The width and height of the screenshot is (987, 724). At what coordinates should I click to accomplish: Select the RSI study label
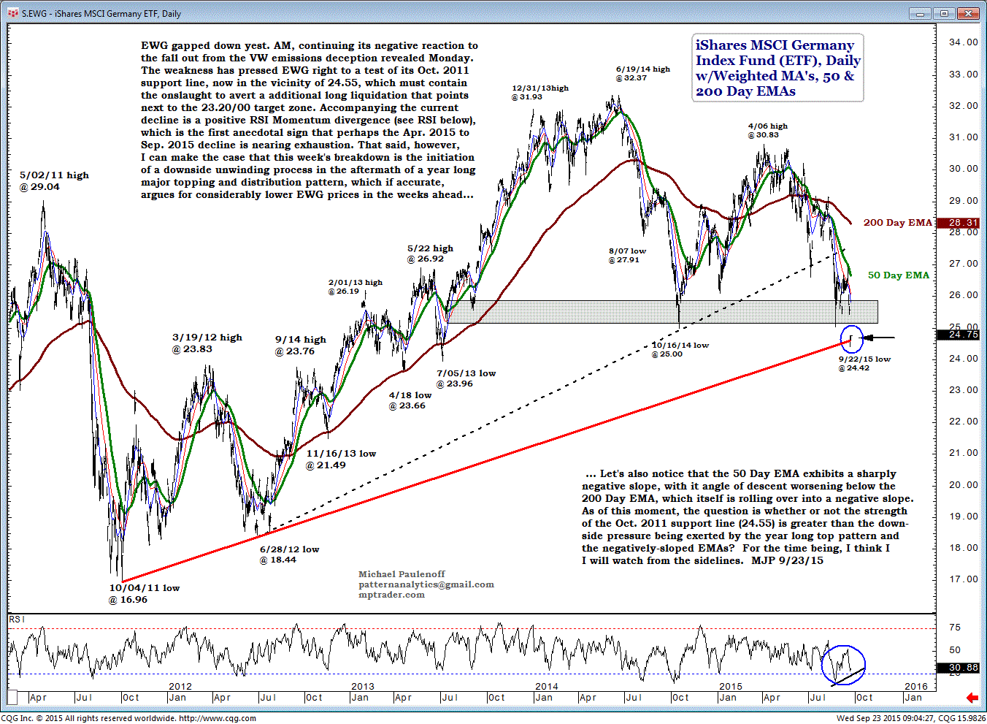click(16, 620)
